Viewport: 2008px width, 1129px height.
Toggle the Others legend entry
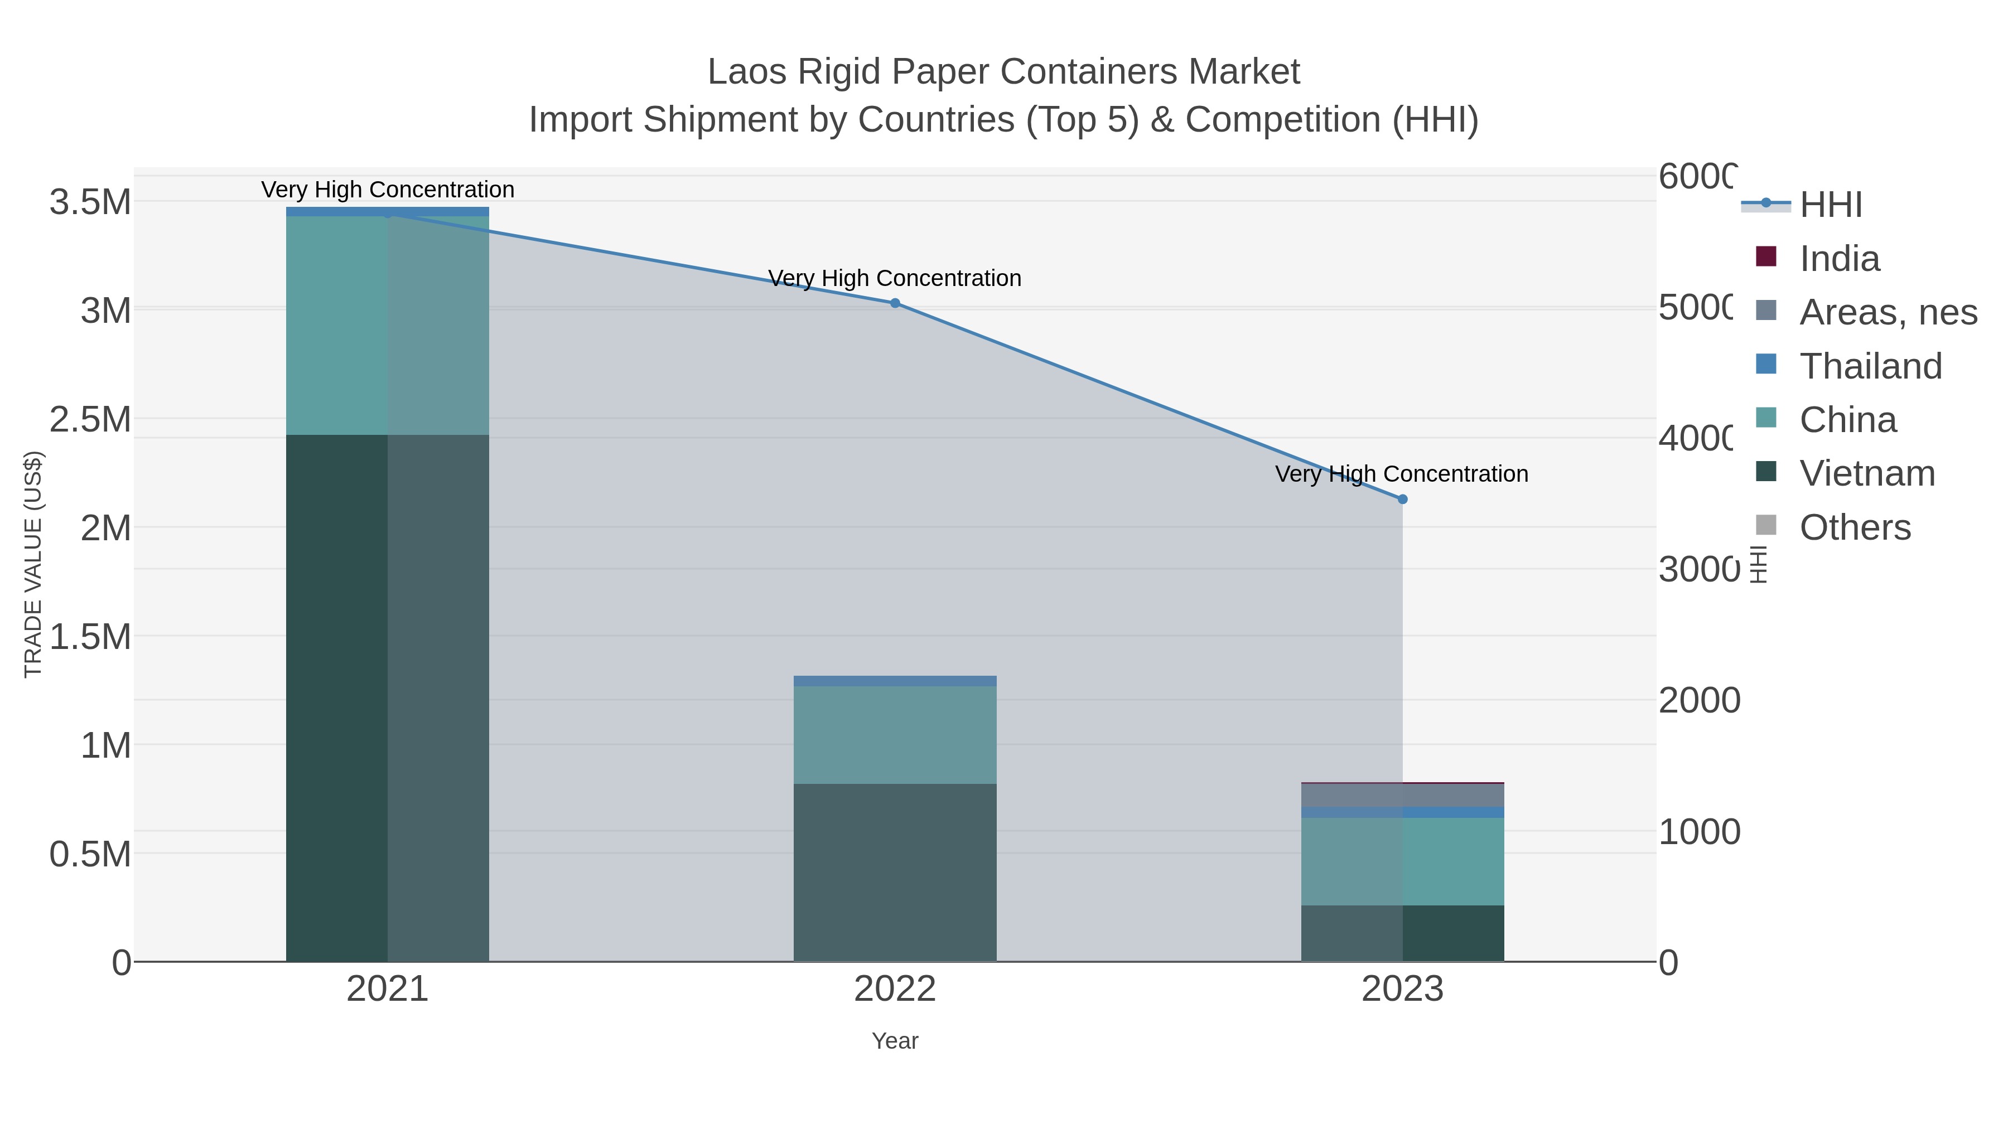pos(1833,527)
